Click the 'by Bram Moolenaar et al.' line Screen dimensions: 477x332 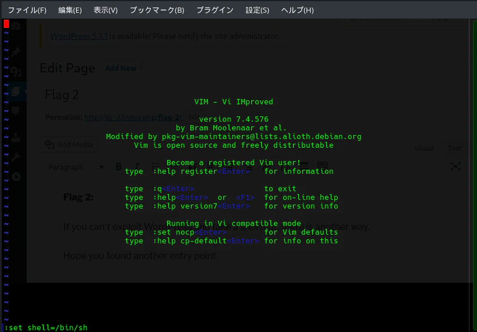tap(231, 128)
